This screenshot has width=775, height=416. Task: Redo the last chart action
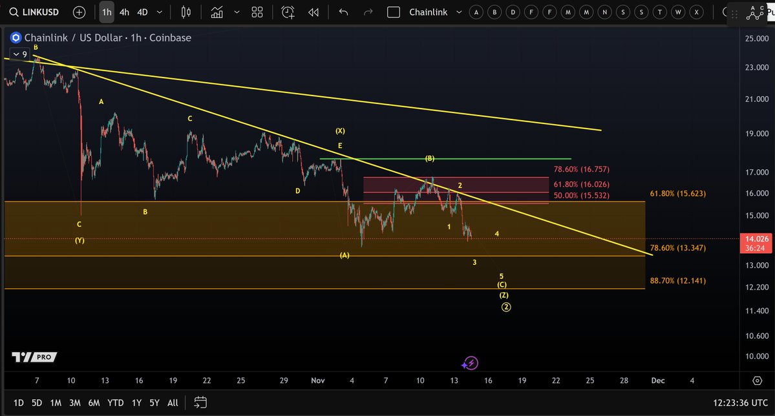tap(368, 12)
